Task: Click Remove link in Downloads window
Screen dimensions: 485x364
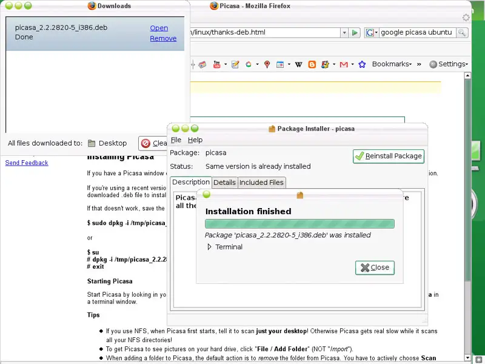Action: (163, 38)
